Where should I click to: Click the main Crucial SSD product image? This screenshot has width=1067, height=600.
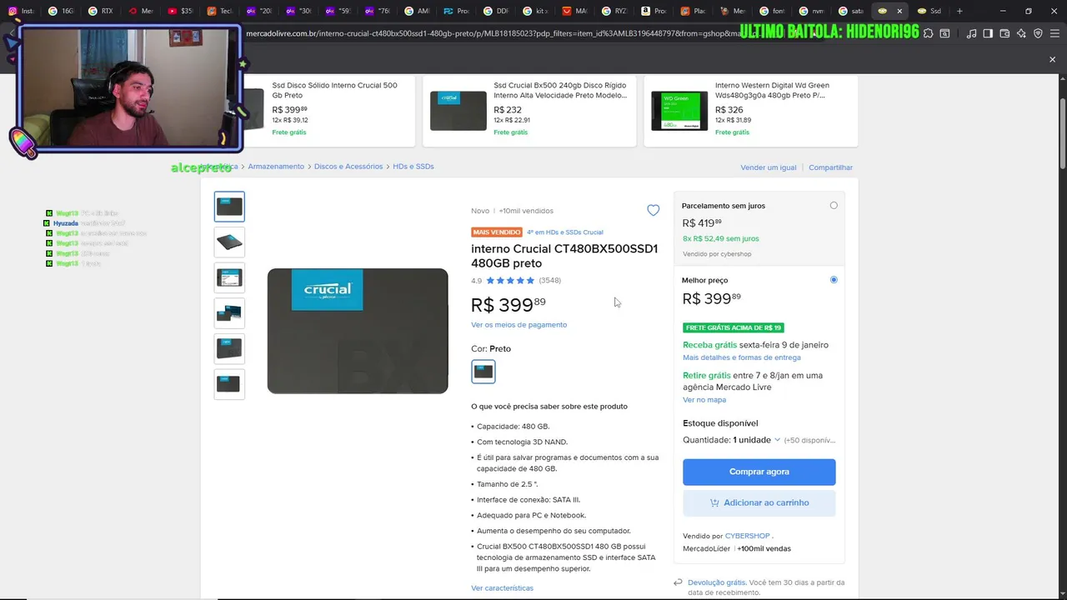358,331
